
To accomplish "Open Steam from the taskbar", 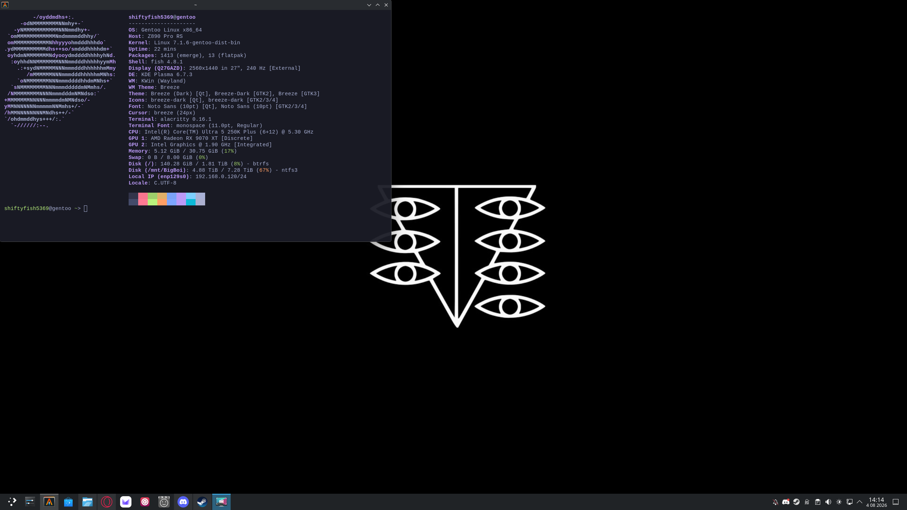I will pos(202,501).
